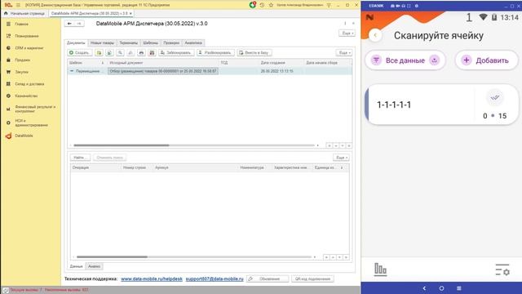This screenshot has height=294, width=522.
Task: Click red calendar icon in documents toolbar
Action: tap(152, 52)
